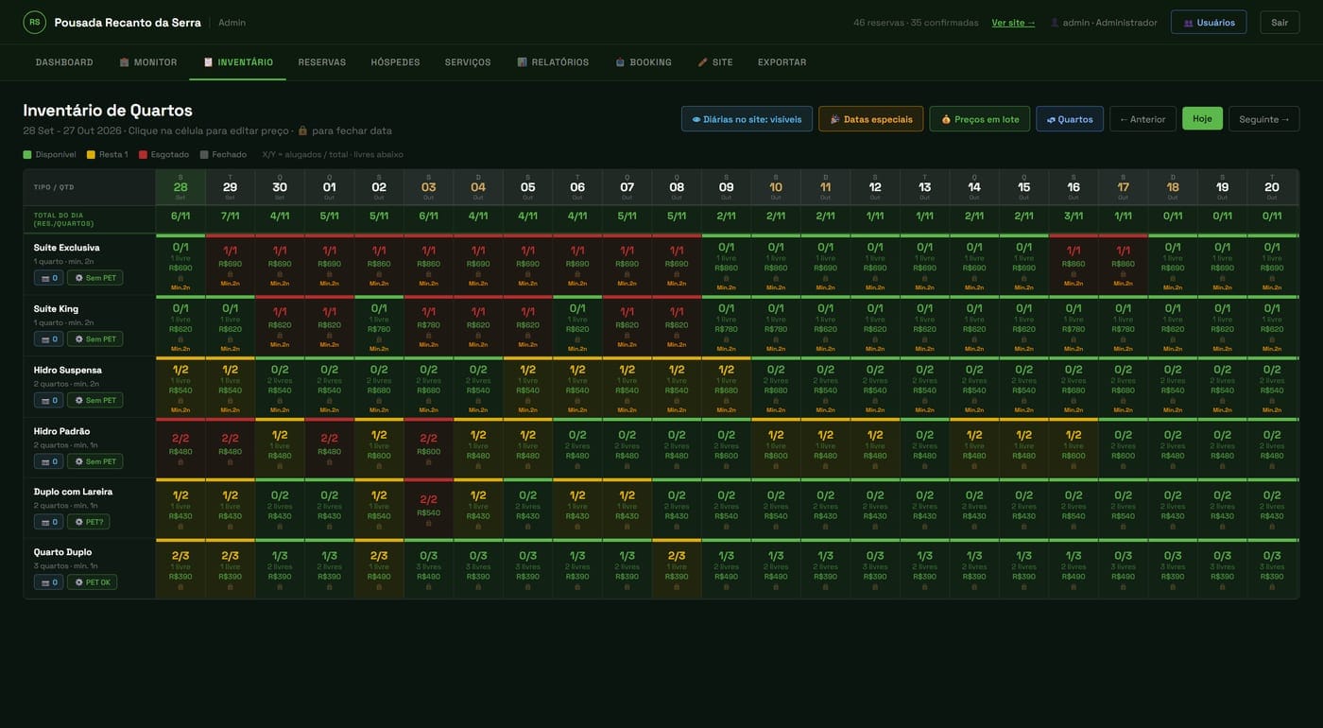
Task: Open the bed count badge for Quarto Duplo
Action: coord(49,582)
